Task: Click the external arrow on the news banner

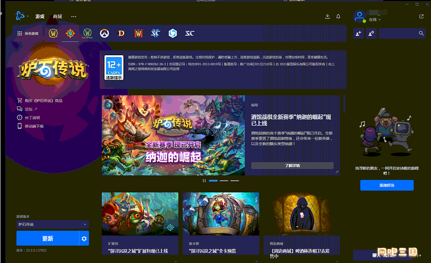Action: (337, 172)
